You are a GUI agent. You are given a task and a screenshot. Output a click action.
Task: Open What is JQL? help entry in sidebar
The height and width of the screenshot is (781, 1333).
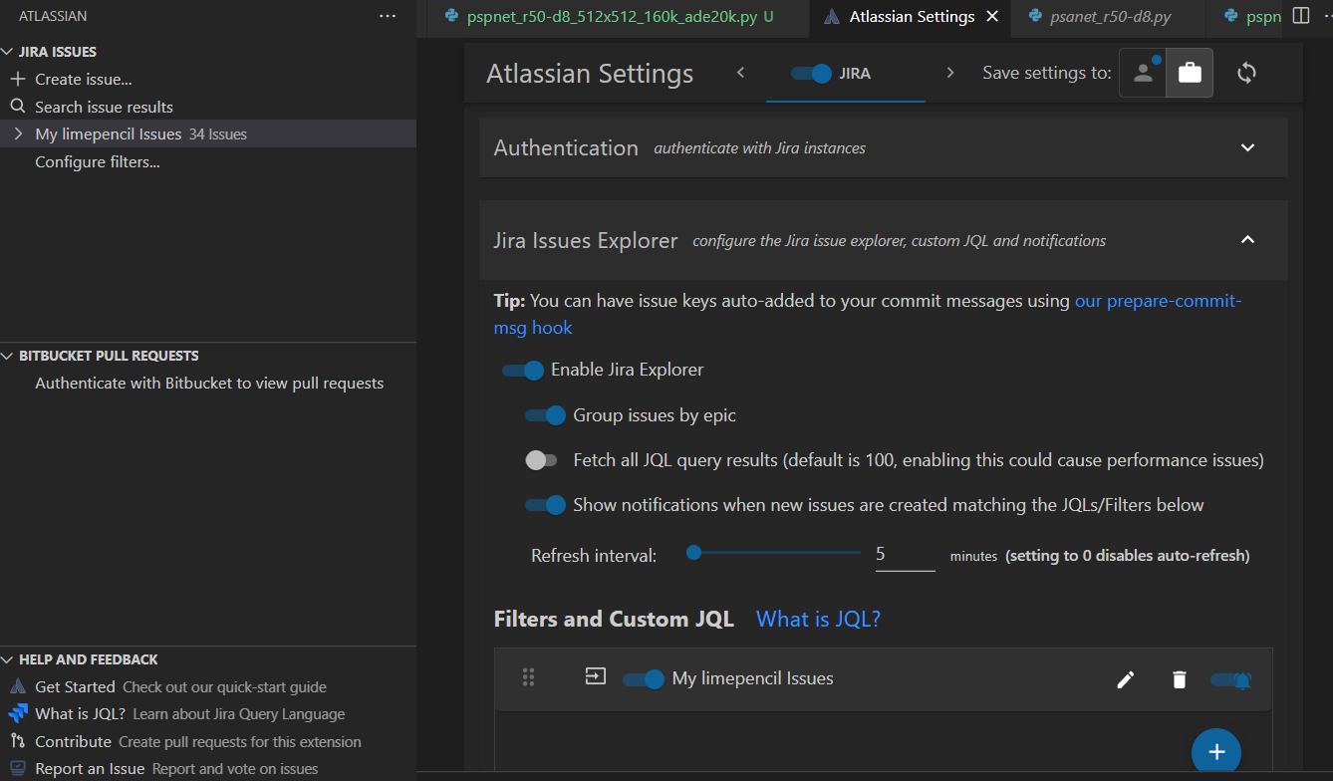(x=208, y=713)
